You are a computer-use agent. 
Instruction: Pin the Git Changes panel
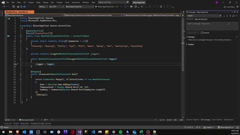coord(235,12)
